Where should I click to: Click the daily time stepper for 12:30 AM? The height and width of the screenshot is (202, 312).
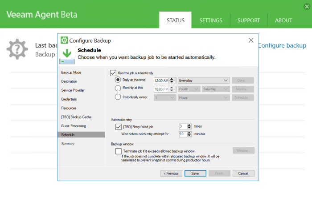[x=172, y=81]
